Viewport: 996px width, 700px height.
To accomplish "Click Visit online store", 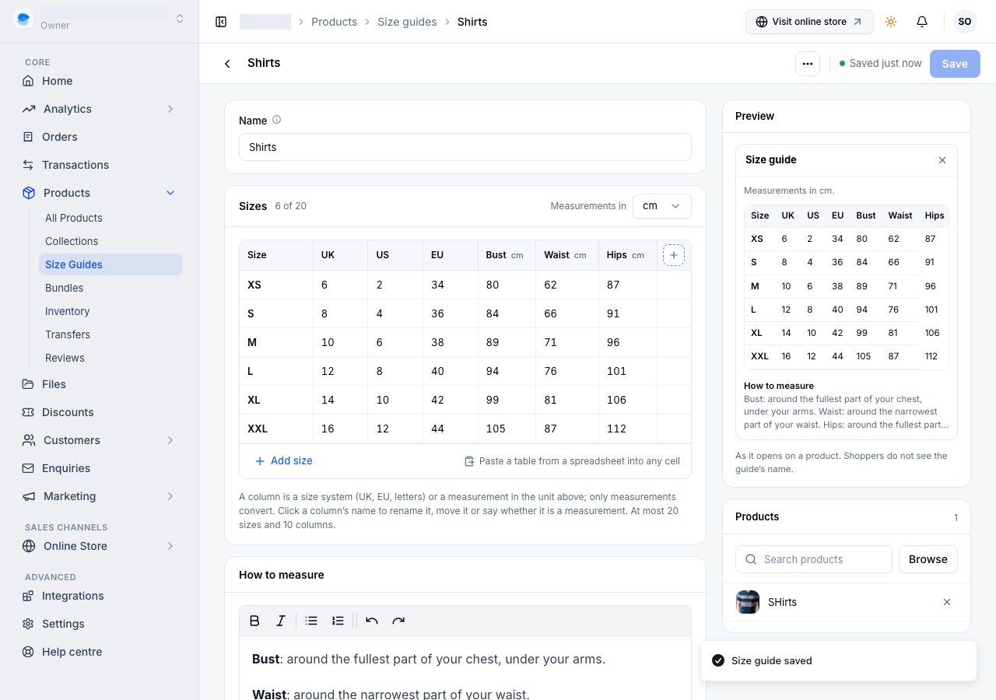I will coord(809,22).
